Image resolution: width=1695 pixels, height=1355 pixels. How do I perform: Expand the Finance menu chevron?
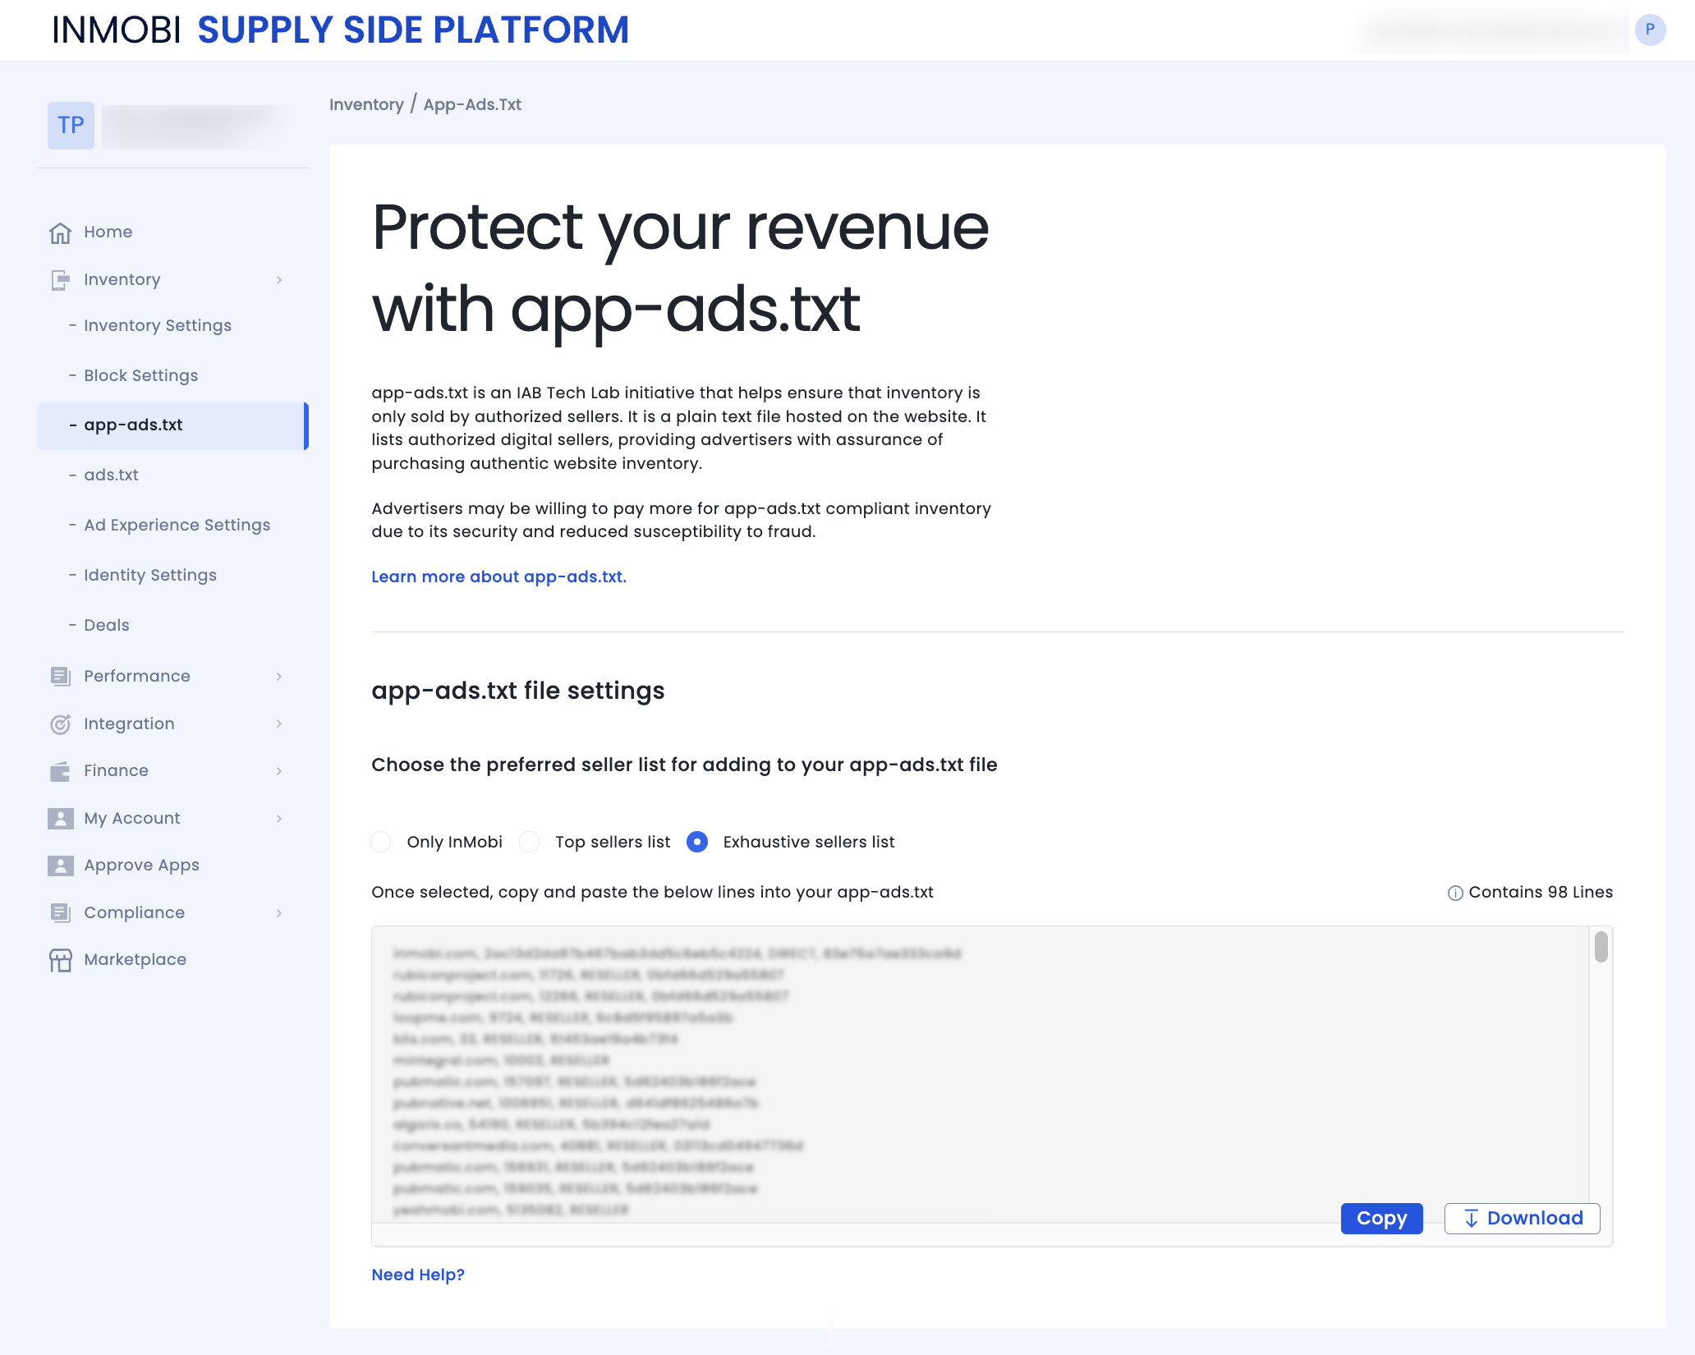tap(279, 771)
